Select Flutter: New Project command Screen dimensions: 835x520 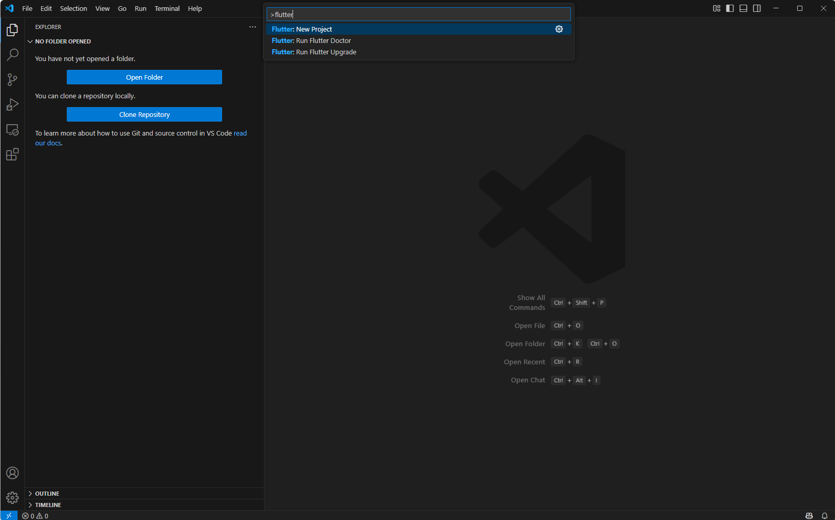(x=418, y=29)
